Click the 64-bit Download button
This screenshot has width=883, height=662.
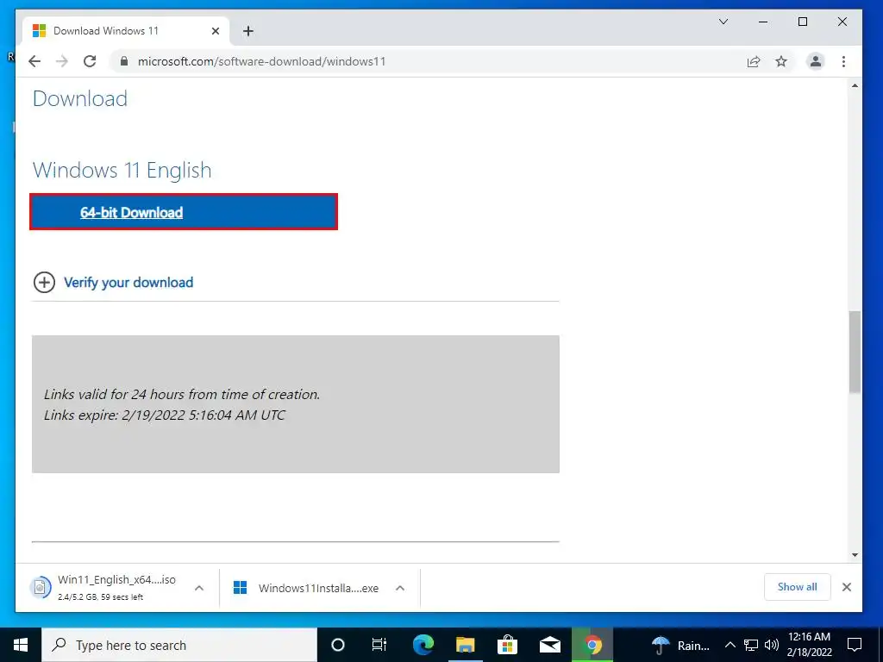[x=184, y=212]
